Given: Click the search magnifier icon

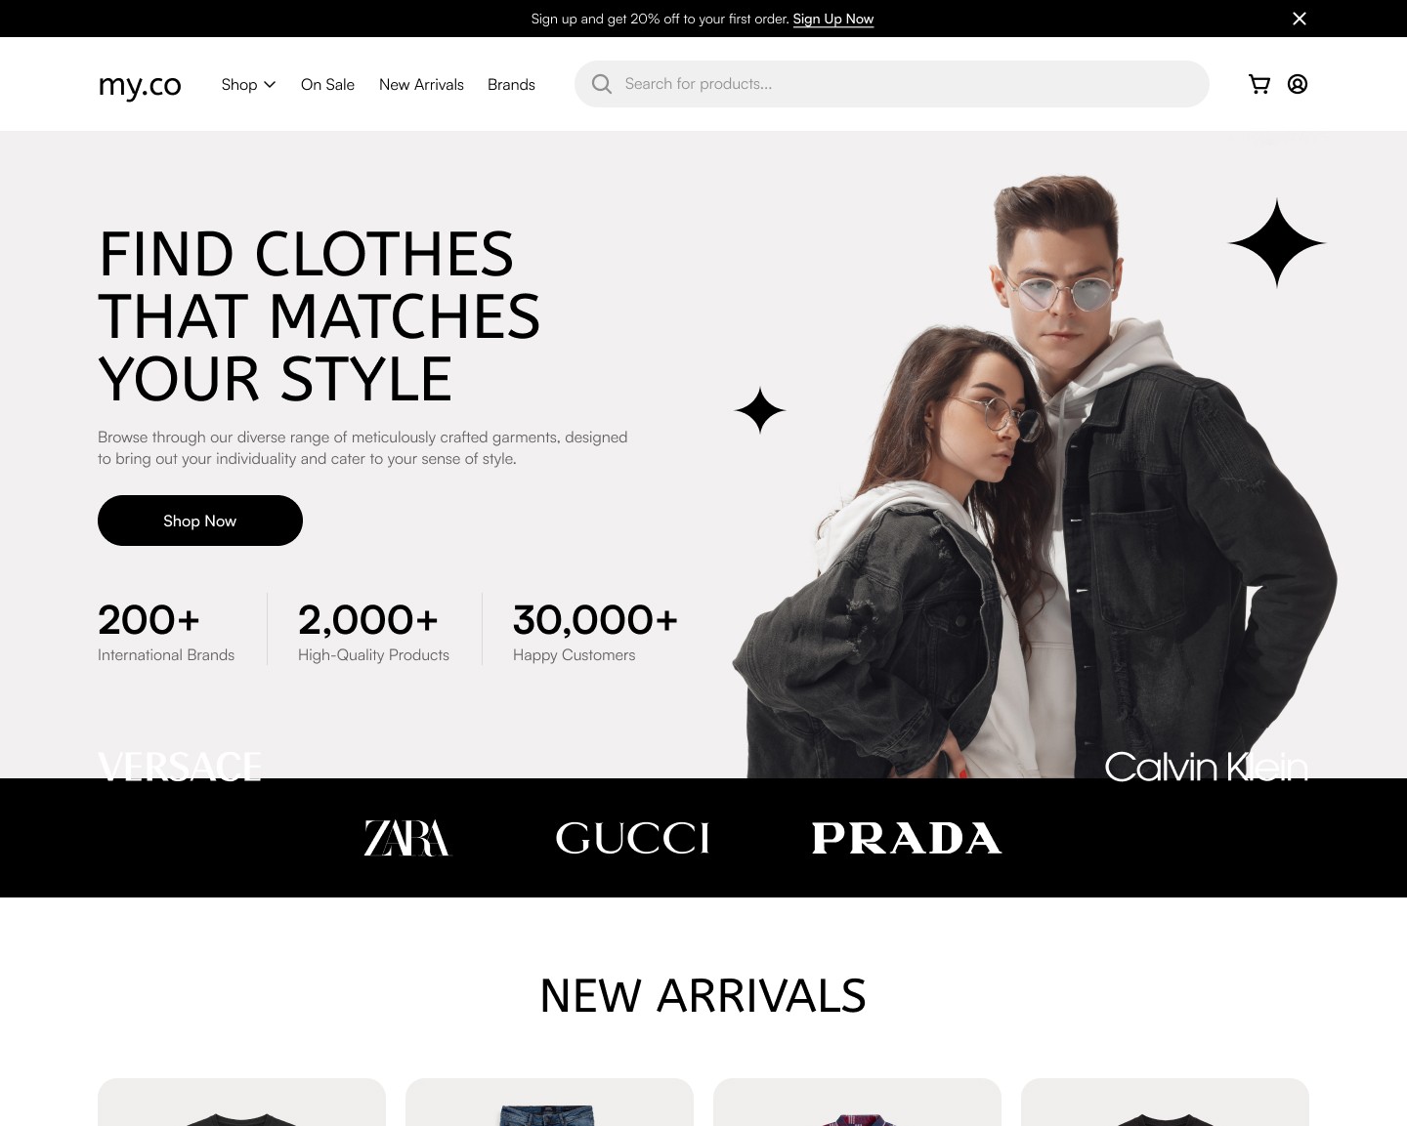Looking at the screenshot, I should point(602,84).
